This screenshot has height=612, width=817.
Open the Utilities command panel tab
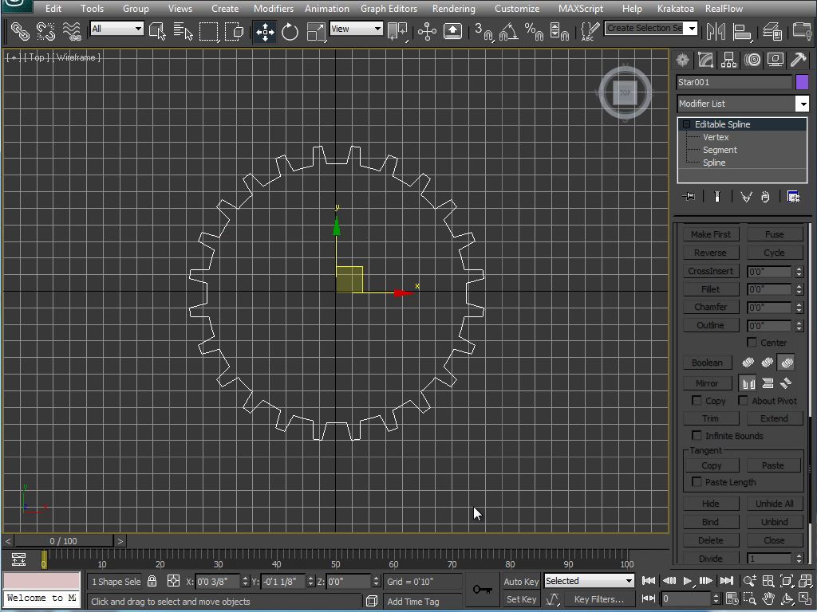click(798, 60)
